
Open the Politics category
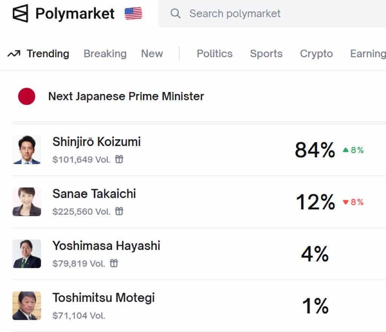[x=214, y=54]
